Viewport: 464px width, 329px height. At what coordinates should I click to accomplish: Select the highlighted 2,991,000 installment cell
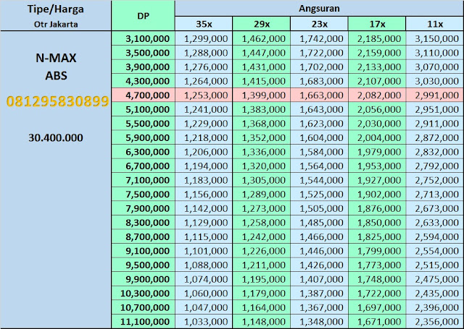[433, 93]
